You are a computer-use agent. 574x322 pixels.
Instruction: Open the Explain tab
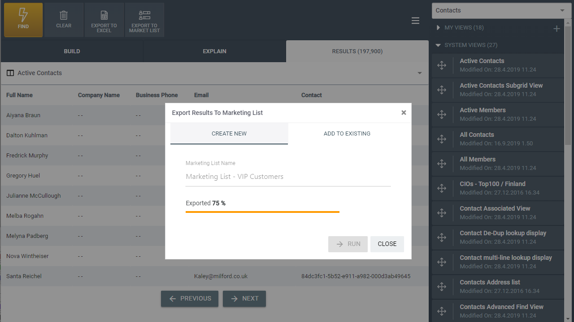[x=214, y=51]
